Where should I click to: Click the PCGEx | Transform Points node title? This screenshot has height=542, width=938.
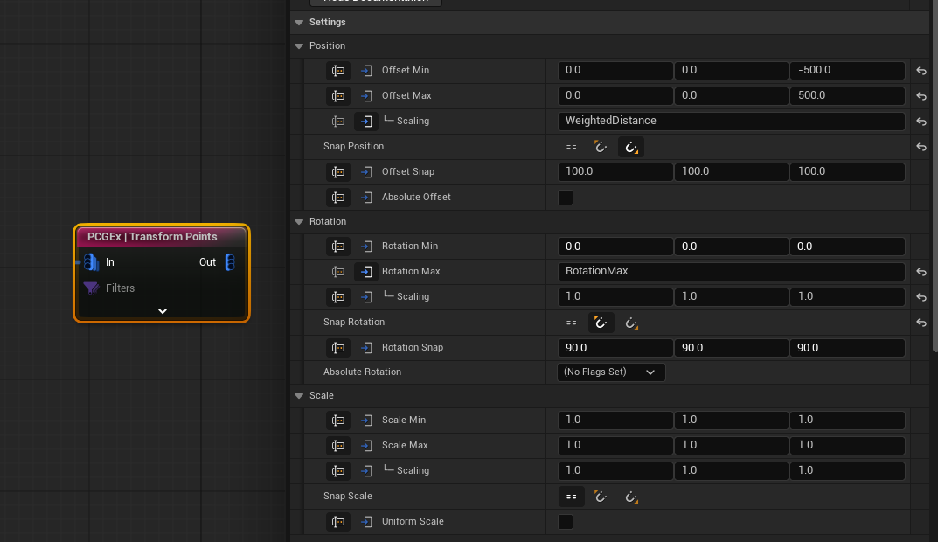(x=152, y=237)
